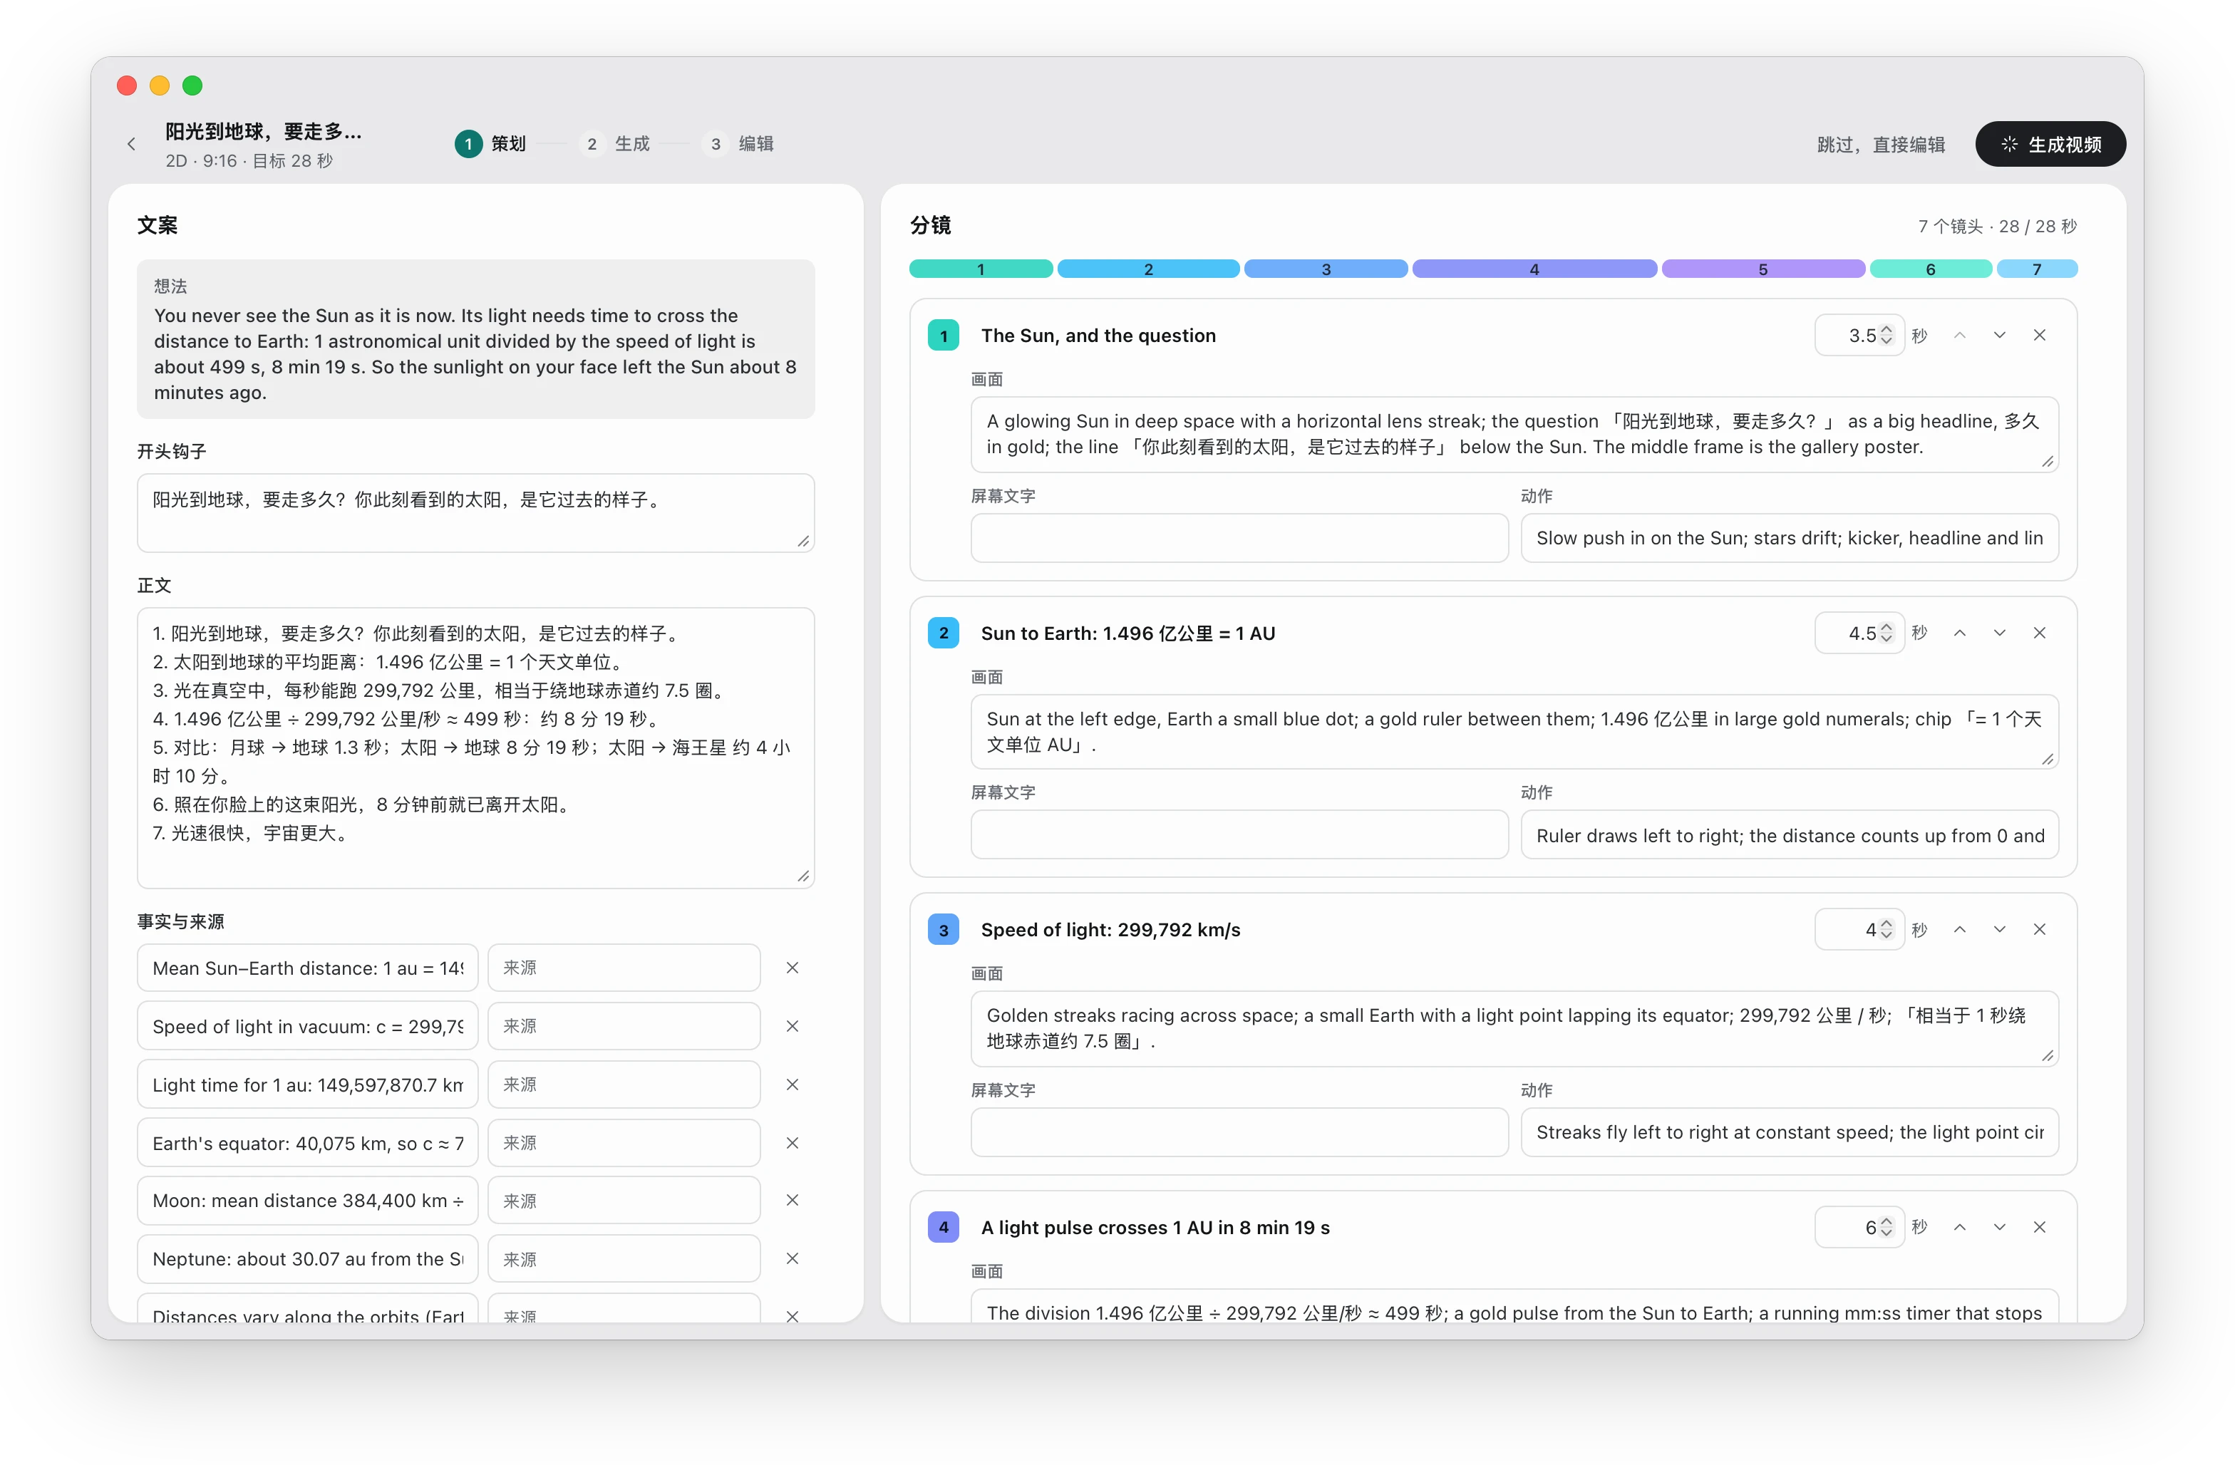The image size is (2235, 1465).
Task: Delete shot 3 using its X icon
Action: click(2040, 930)
